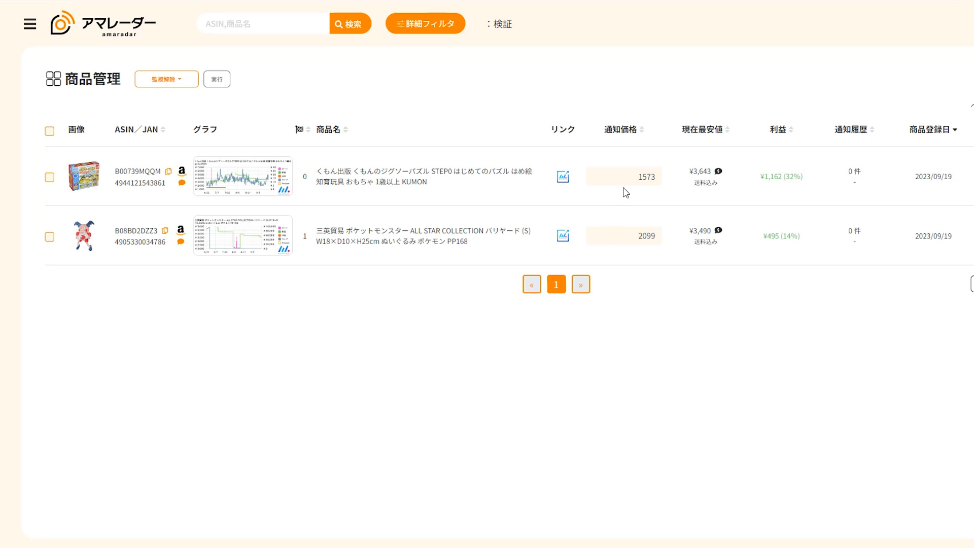The height and width of the screenshot is (548, 974).
Task: Go to next page with » button
Action: [580, 285]
